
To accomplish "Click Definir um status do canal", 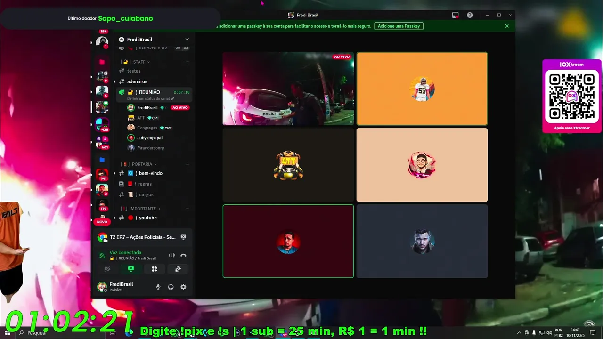I will (148, 98).
